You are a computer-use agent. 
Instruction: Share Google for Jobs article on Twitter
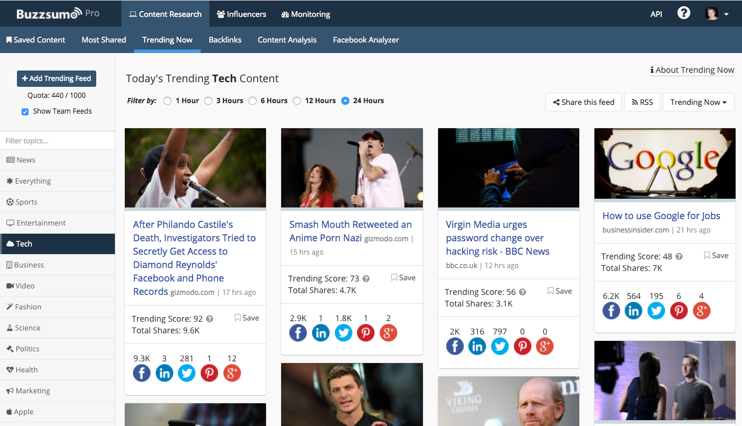point(656,311)
